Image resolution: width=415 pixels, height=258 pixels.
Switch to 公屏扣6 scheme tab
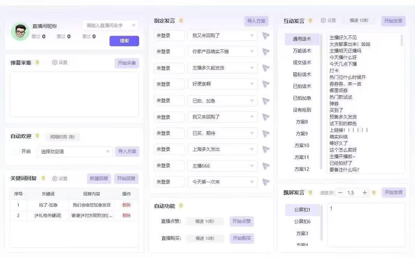[302, 221]
